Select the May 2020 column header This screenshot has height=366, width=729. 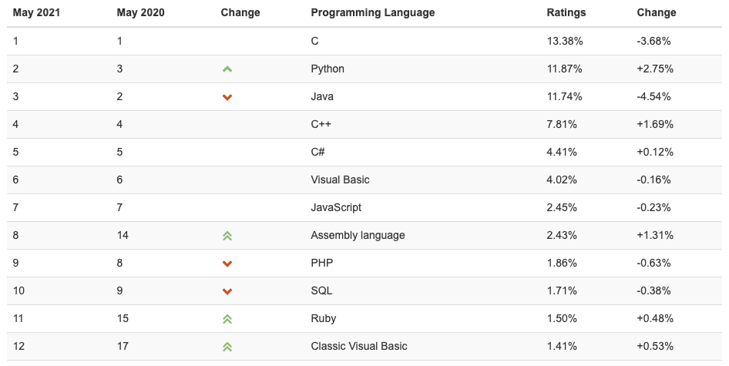[140, 12]
